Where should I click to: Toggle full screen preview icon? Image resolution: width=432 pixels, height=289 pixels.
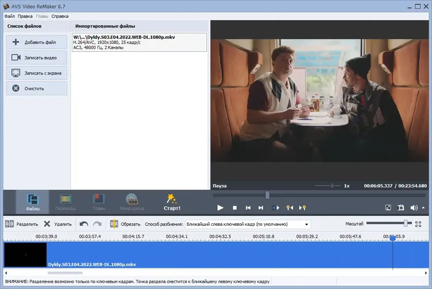388,208
